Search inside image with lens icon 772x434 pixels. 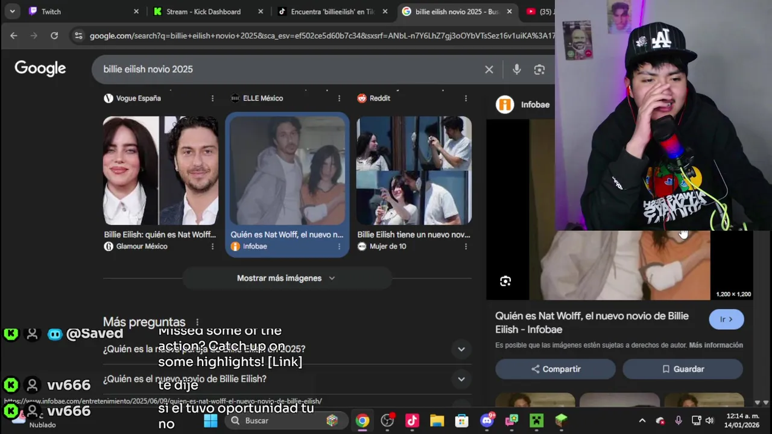[505, 281]
